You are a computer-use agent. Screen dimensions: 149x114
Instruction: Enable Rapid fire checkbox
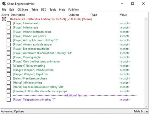pos(9,74)
